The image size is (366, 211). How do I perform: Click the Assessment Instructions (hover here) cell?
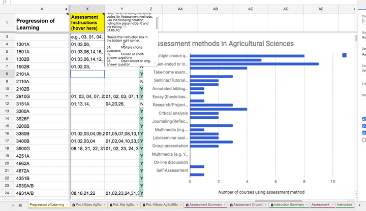tap(87, 22)
